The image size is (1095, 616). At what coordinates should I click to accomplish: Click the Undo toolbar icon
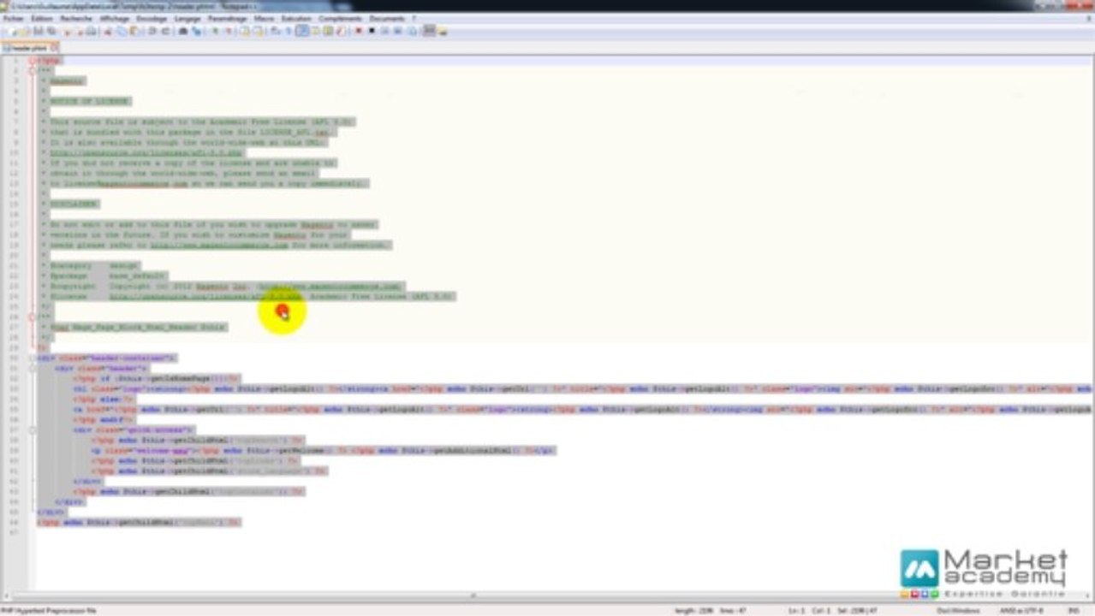tap(152, 31)
